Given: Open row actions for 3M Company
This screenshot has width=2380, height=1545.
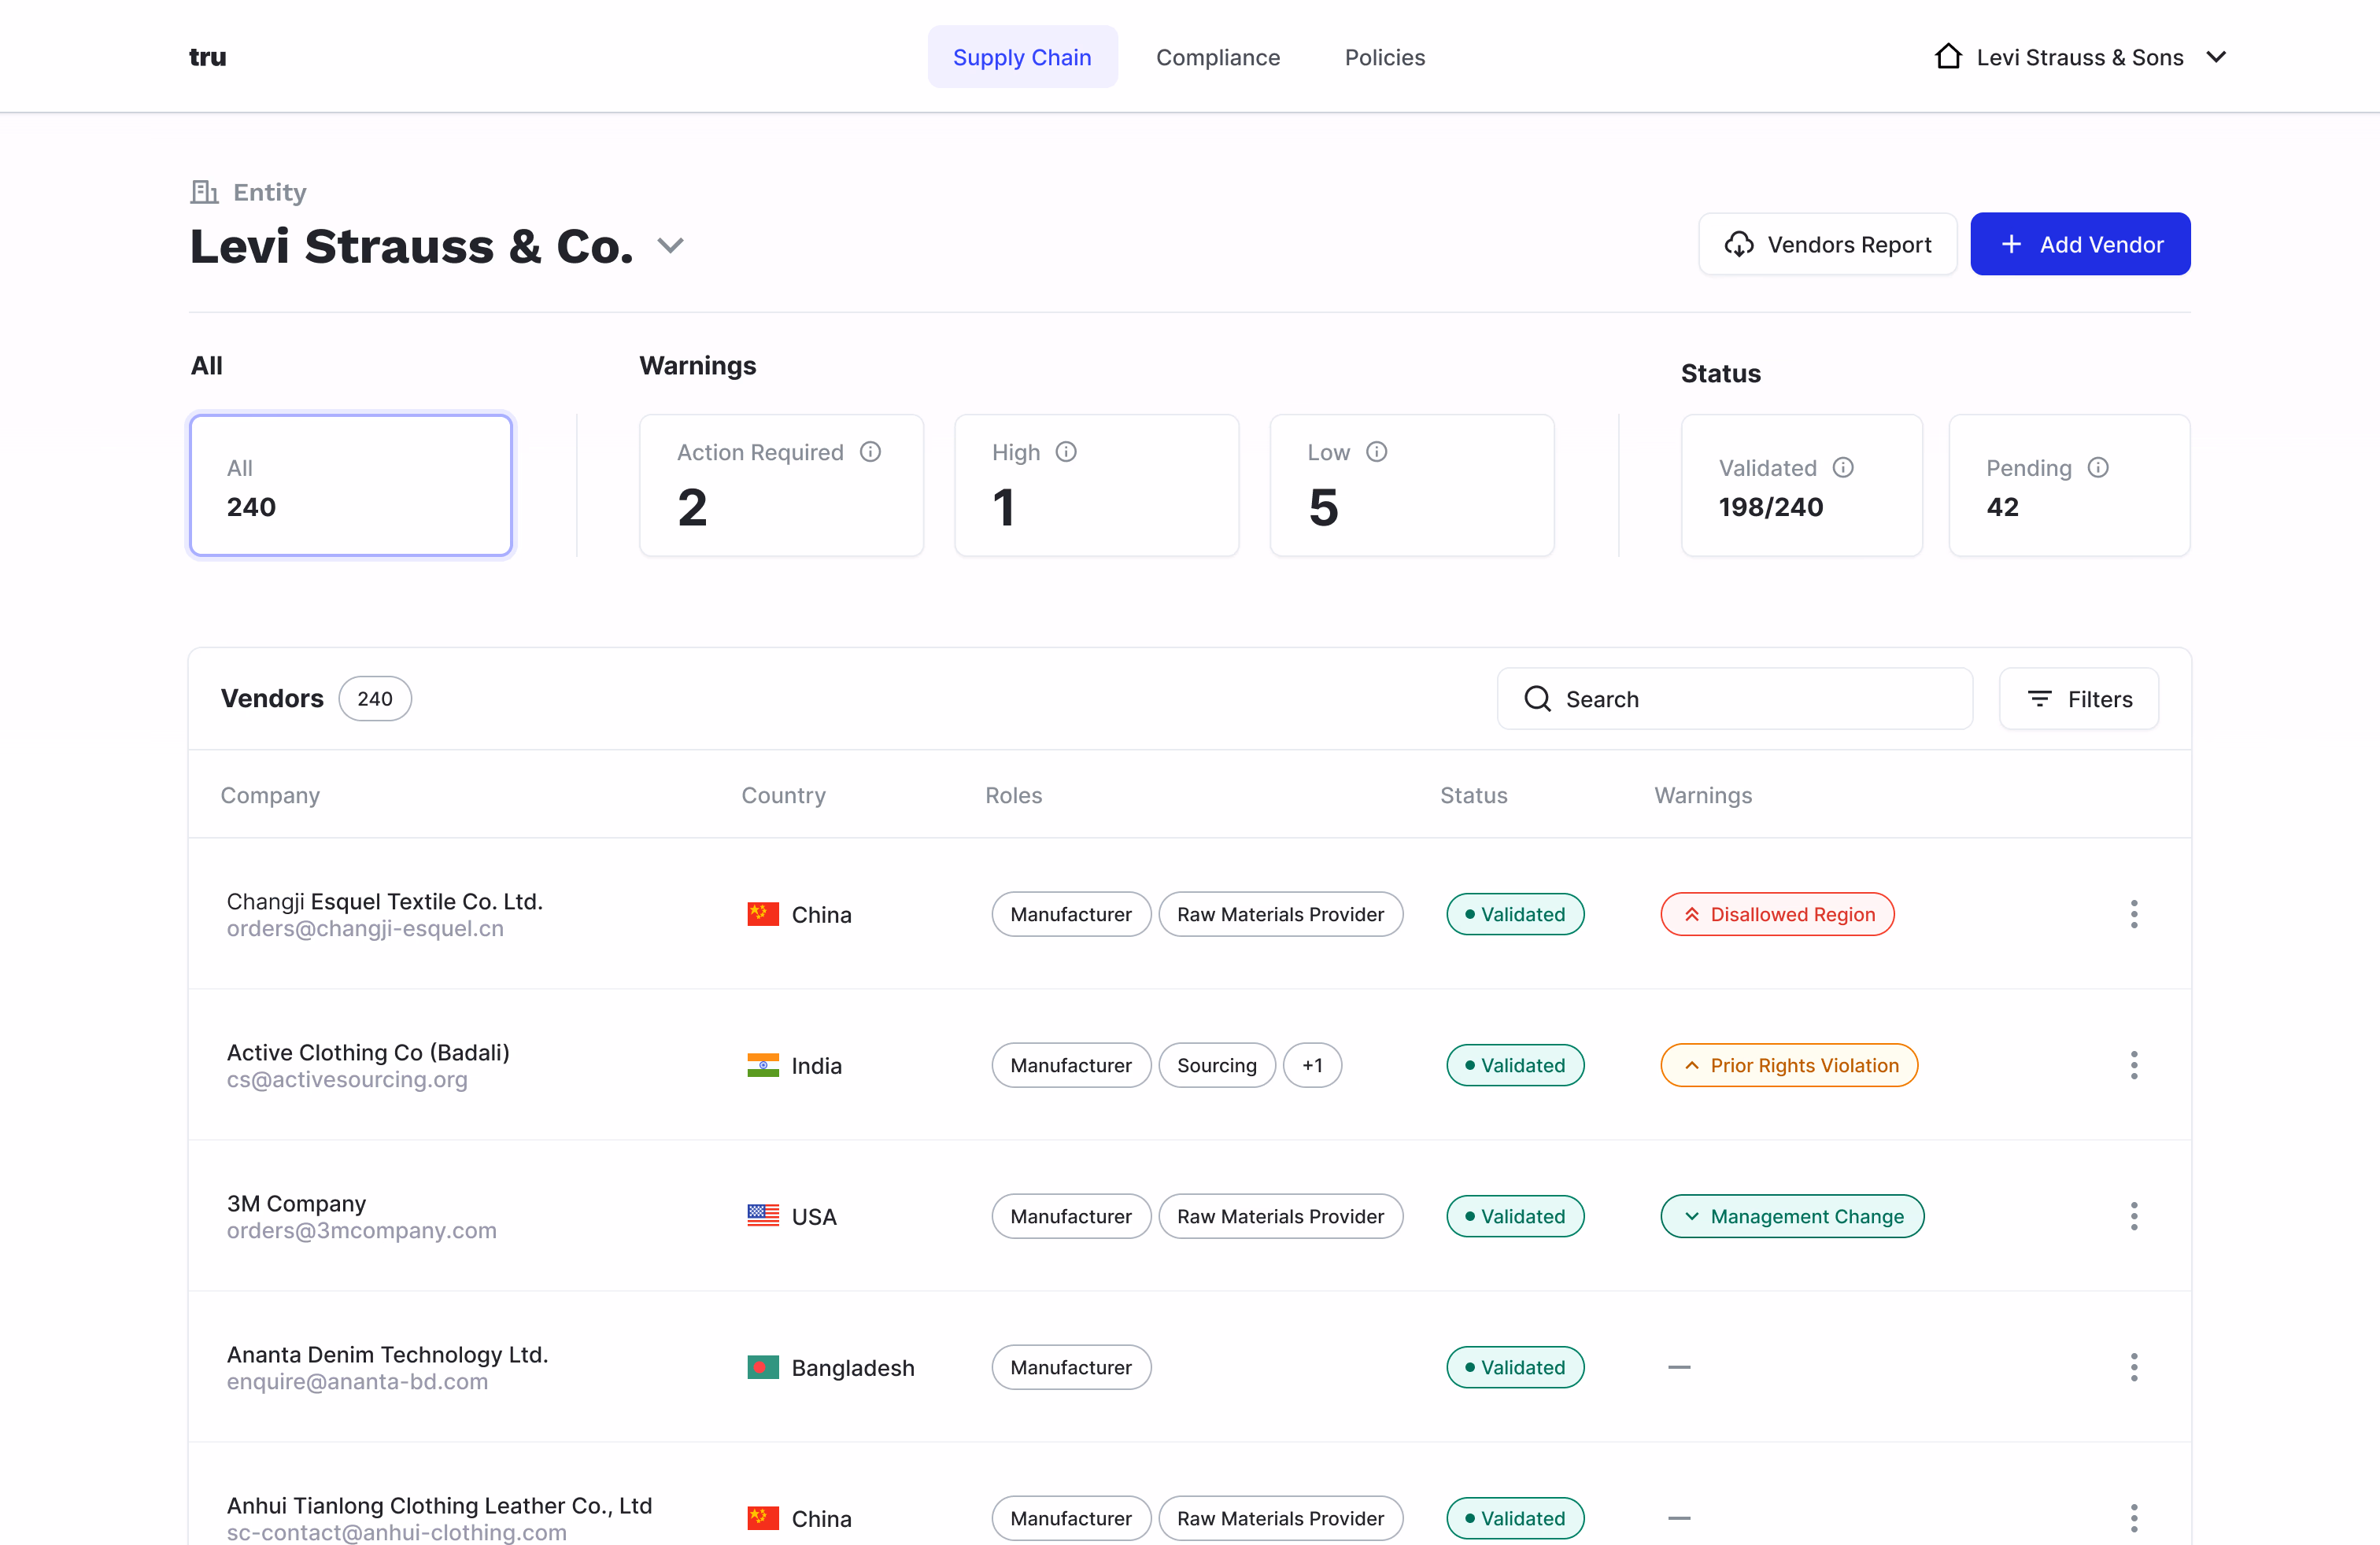Looking at the screenshot, I should click(x=2134, y=1215).
